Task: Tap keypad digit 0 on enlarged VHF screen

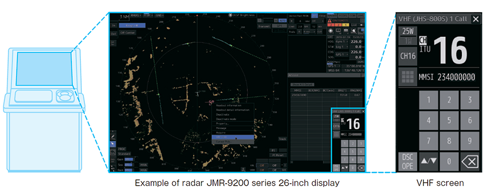Action: point(449,162)
